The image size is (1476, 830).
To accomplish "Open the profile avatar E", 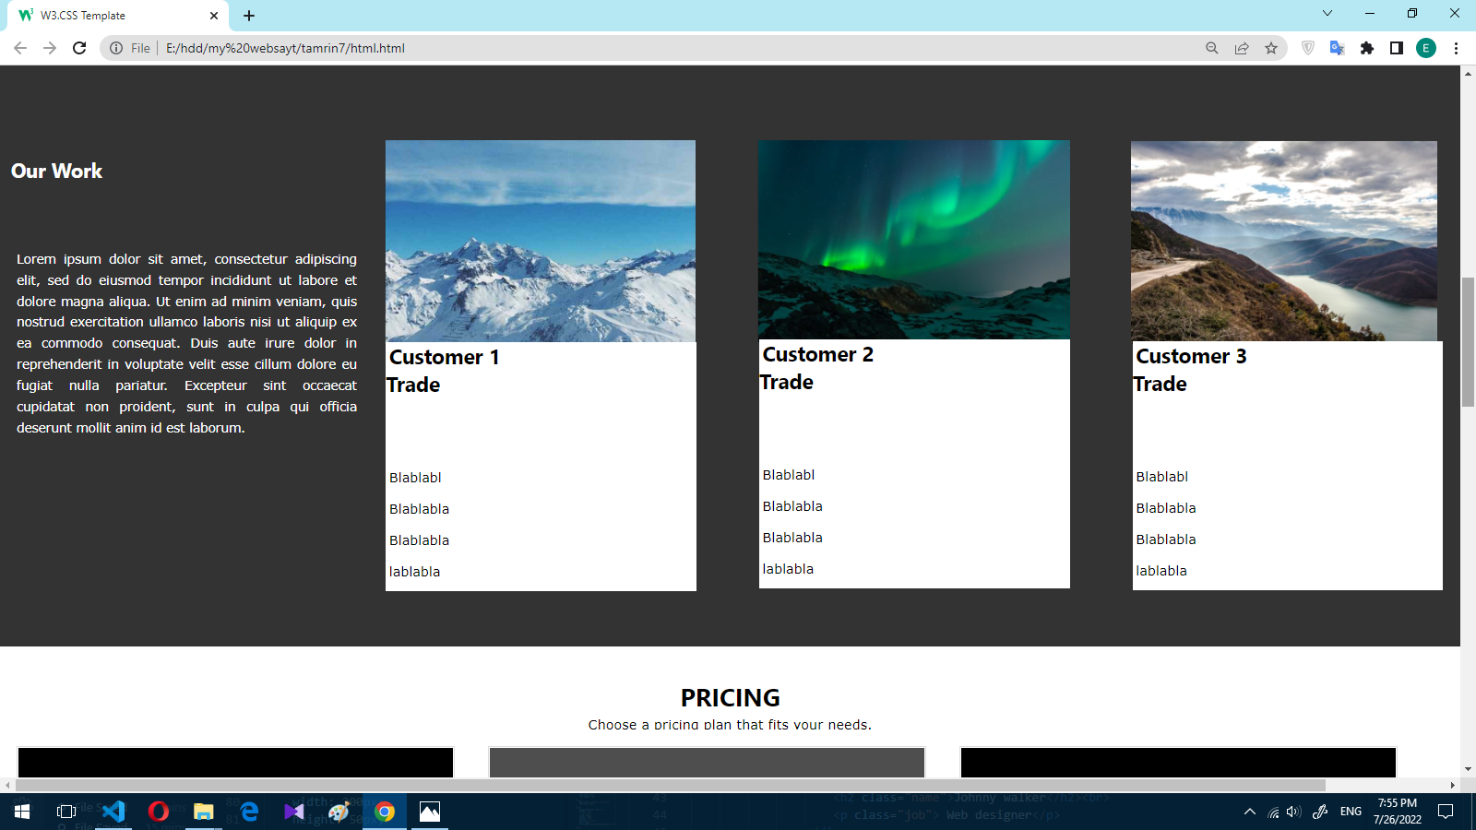I will pos(1426,48).
